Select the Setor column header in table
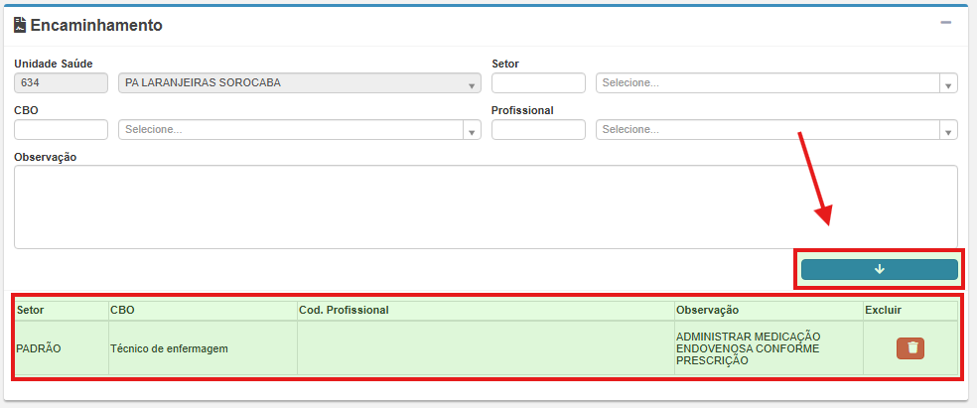Viewport: 977px width, 408px height. 31,310
